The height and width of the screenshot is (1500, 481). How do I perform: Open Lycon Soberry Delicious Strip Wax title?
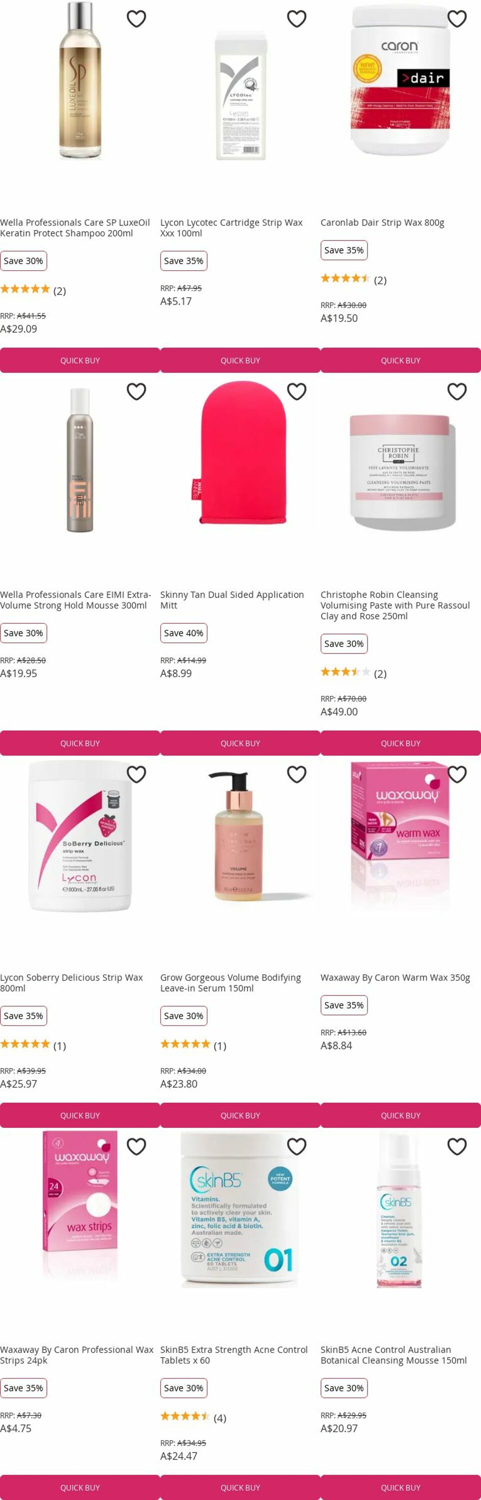click(71, 983)
